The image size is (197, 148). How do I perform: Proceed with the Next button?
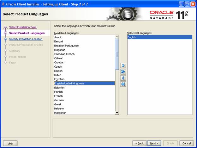154,143
